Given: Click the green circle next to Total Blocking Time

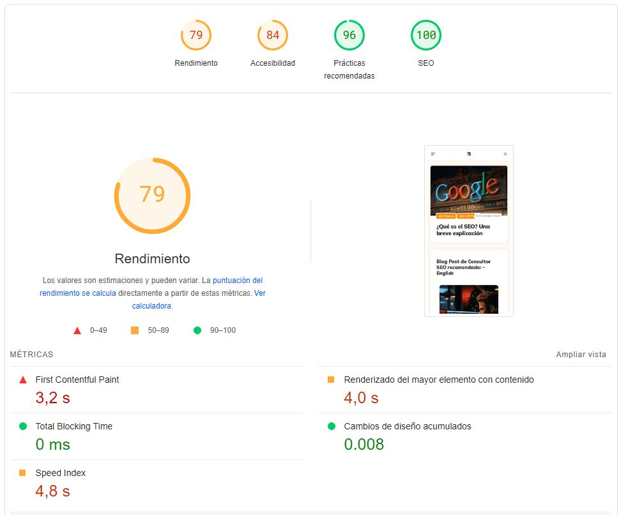Looking at the screenshot, I should coord(22,426).
